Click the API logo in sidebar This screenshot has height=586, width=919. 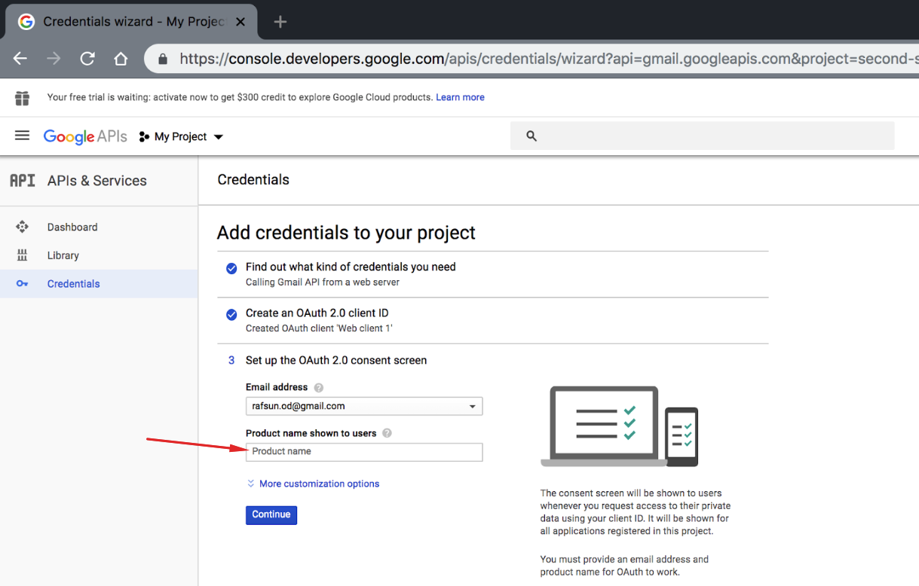click(x=22, y=181)
